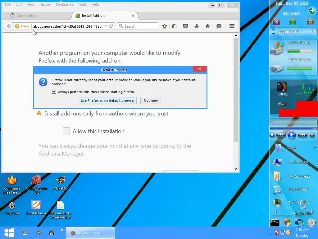The width and height of the screenshot is (318, 239).
Task: Click the green restart sidebar icon
Action: [293, 22]
